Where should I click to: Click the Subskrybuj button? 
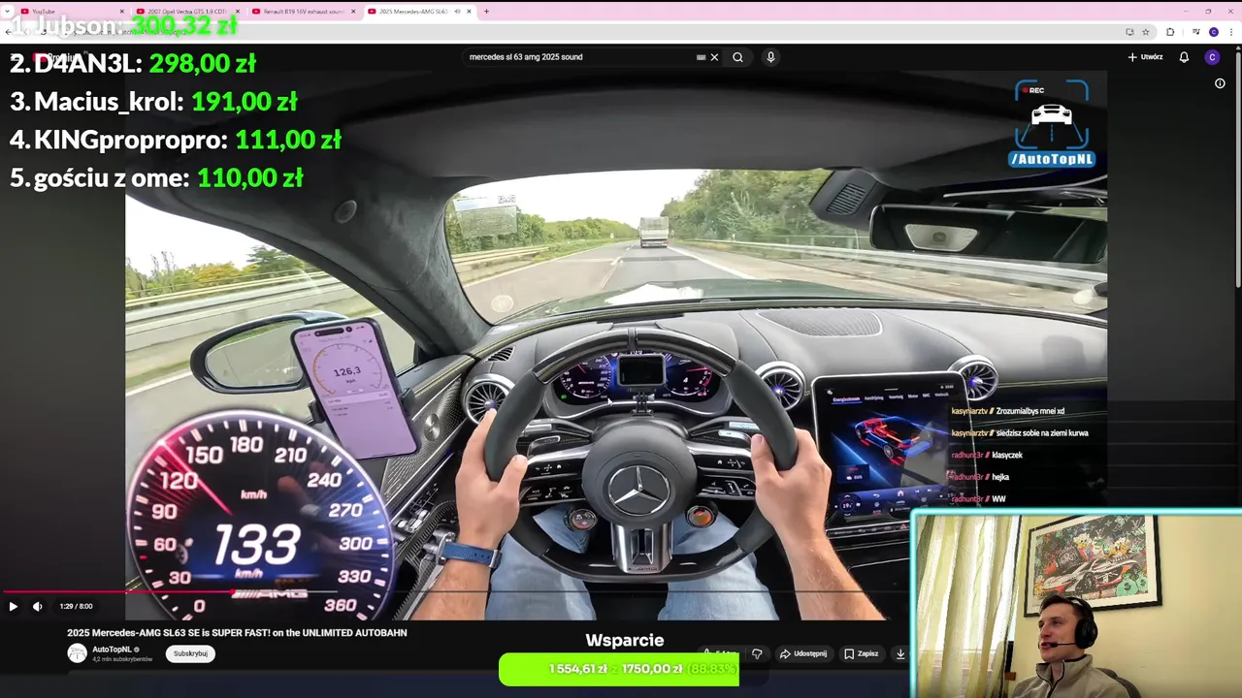(190, 653)
